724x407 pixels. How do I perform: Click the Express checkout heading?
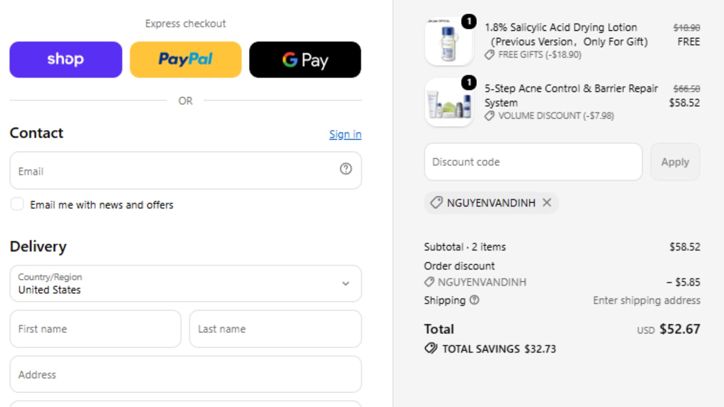click(x=186, y=24)
